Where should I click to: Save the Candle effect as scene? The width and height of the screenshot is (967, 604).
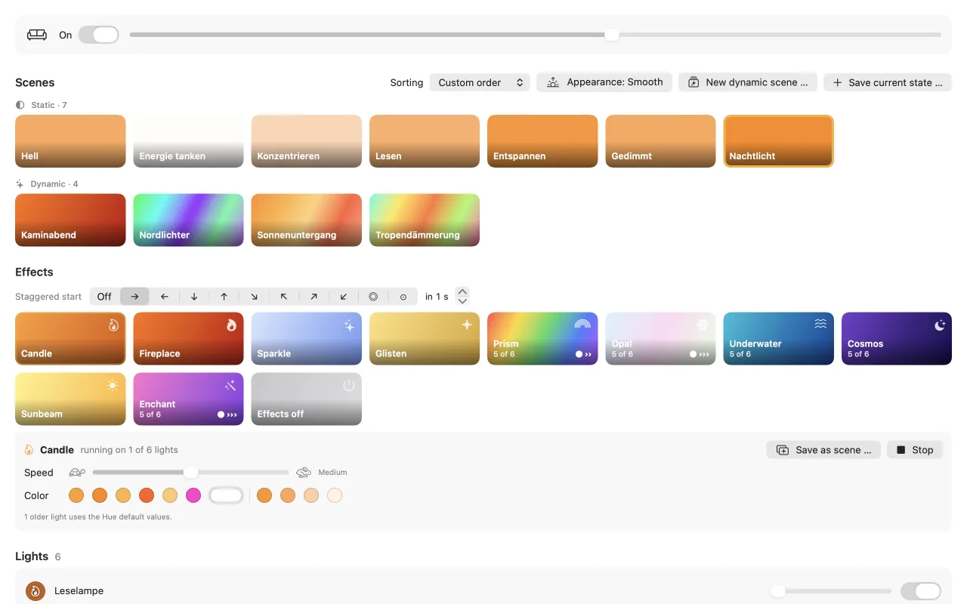point(824,450)
